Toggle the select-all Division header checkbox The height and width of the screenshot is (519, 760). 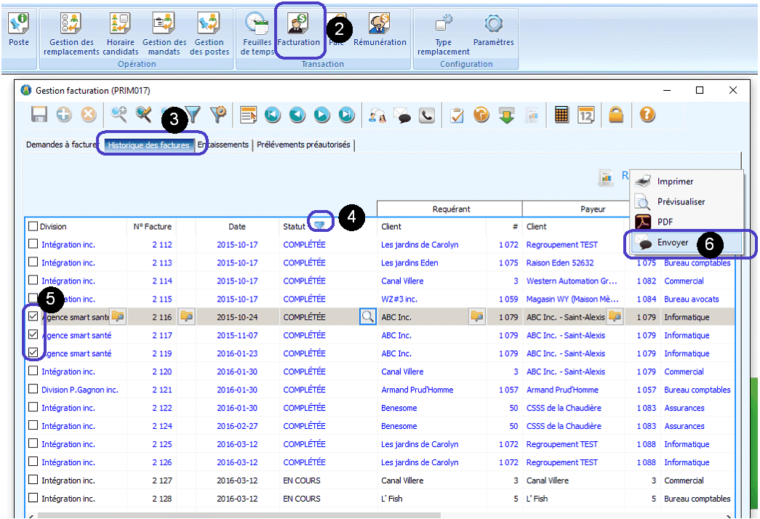tap(33, 226)
